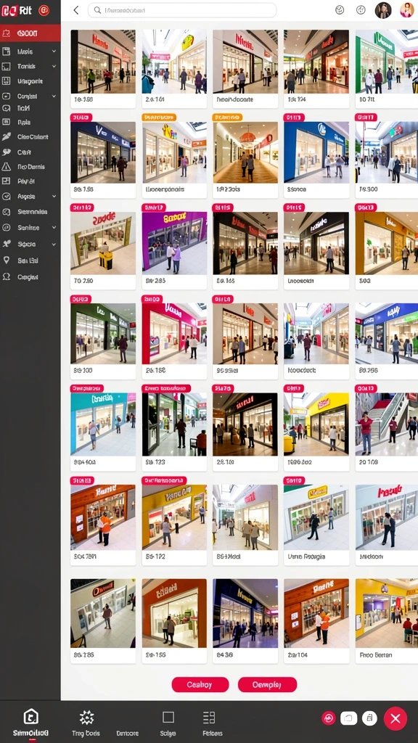The image size is (418, 743).
Task: Click the magnifier icon in the search bar
Action: [97, 10]
